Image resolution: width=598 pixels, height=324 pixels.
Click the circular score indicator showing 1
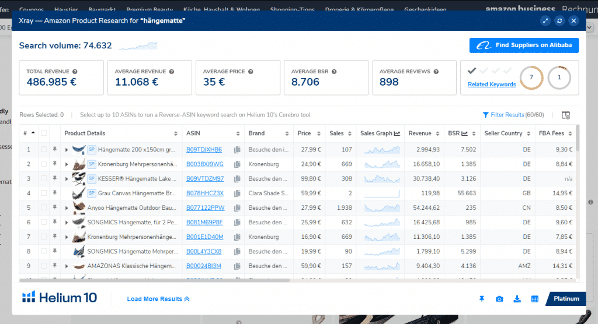point(559,78)
